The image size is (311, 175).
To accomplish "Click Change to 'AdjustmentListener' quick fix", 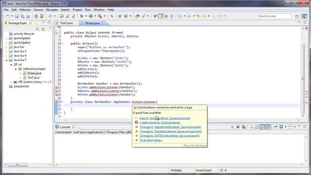I will click(171, 127).
